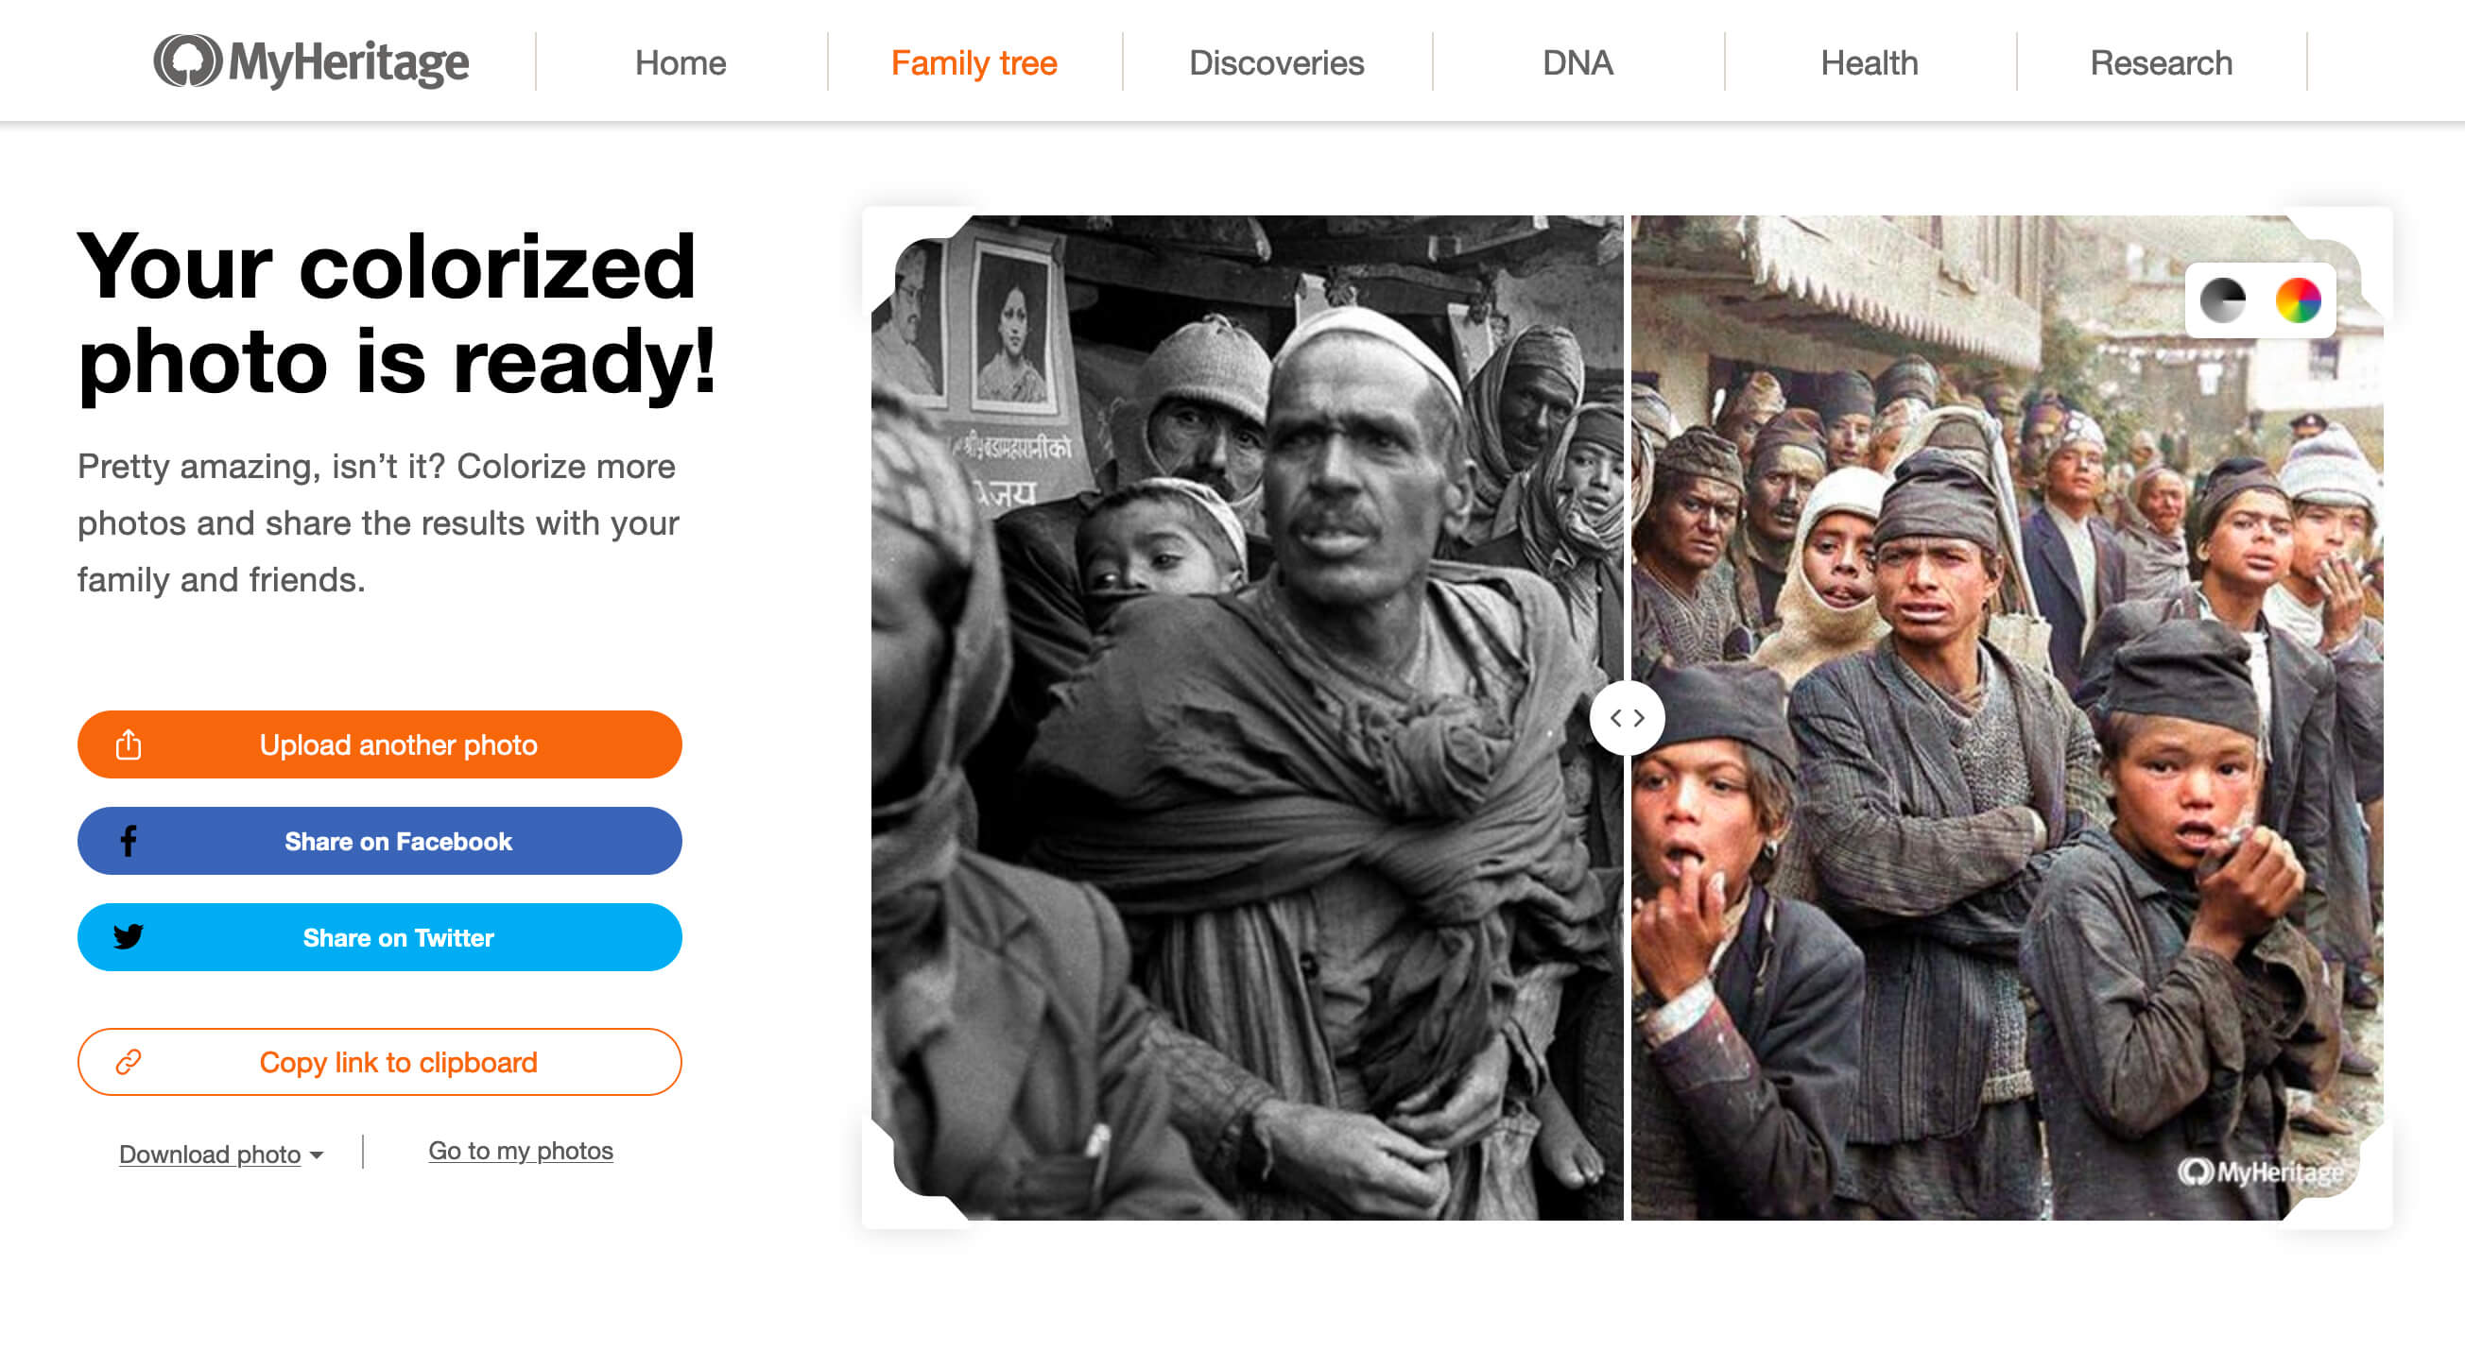Open the Discoveries menu
Screen dimensions: 2465x1351
pyautogui.click(x=1276, y=63)
